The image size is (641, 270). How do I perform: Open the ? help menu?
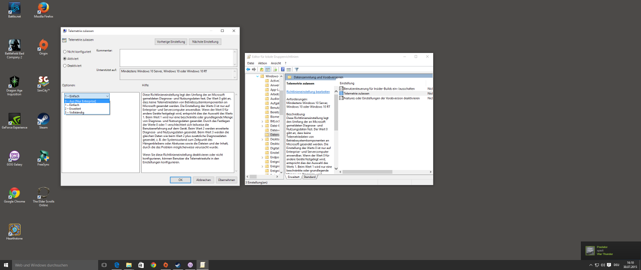(x=285, y=63)
